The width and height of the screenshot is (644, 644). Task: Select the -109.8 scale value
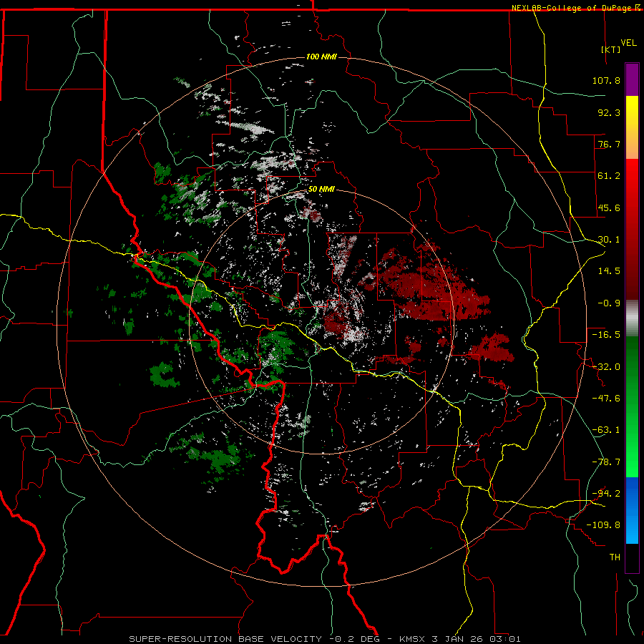603,525
